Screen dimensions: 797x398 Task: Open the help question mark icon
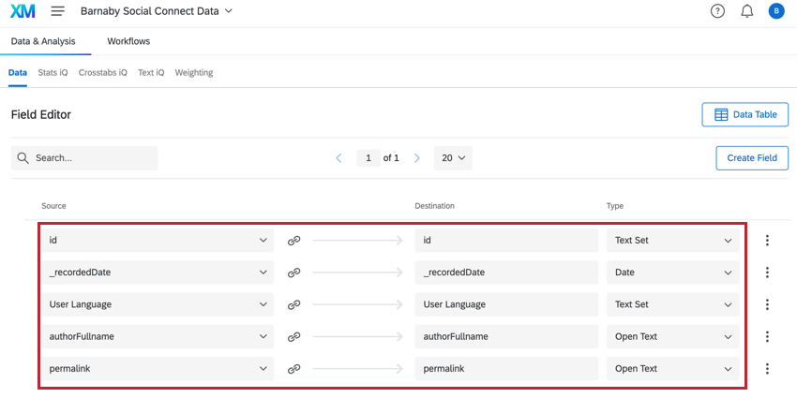click(717, 11)
